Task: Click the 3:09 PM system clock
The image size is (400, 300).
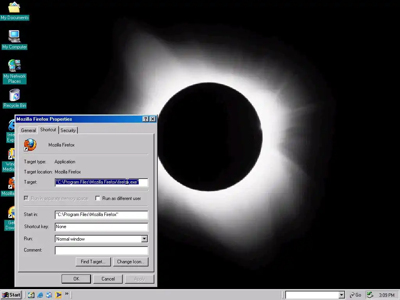Action: coord(386,295)
